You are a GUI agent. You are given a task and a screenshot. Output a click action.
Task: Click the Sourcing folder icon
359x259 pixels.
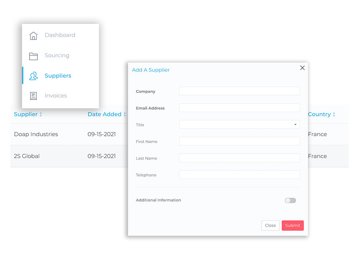point(34,56)
